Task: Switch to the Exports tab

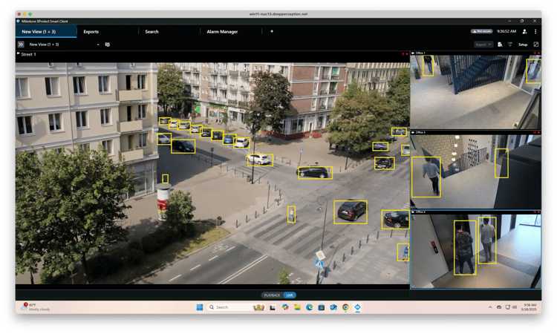Action: (x=91, y=32)
